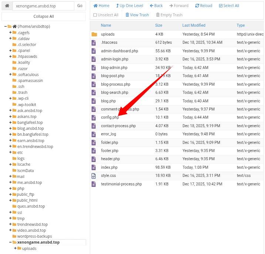Click the admin-dashboard.php file icon
This screenshot has height=254, width=265.
point(94,51)
